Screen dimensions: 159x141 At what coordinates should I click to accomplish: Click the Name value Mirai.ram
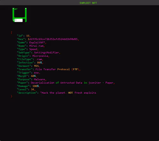36,46
